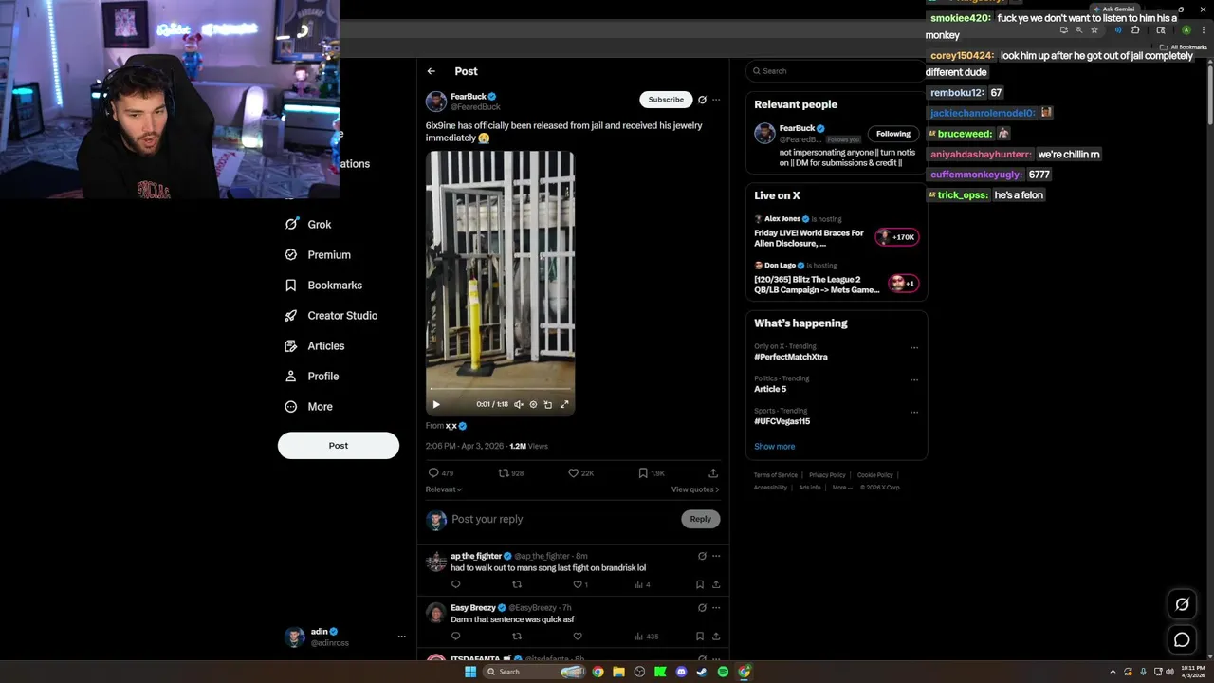This screenshot has height=683, width=1214.
Task: Click Grok icon on Easy Breezy's reply
Action: click(x=702, y=607)
